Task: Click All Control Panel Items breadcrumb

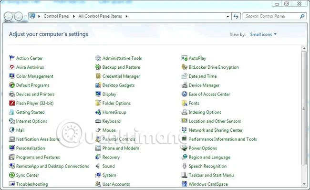Action: pyautogui.click(x=100, y=16)
